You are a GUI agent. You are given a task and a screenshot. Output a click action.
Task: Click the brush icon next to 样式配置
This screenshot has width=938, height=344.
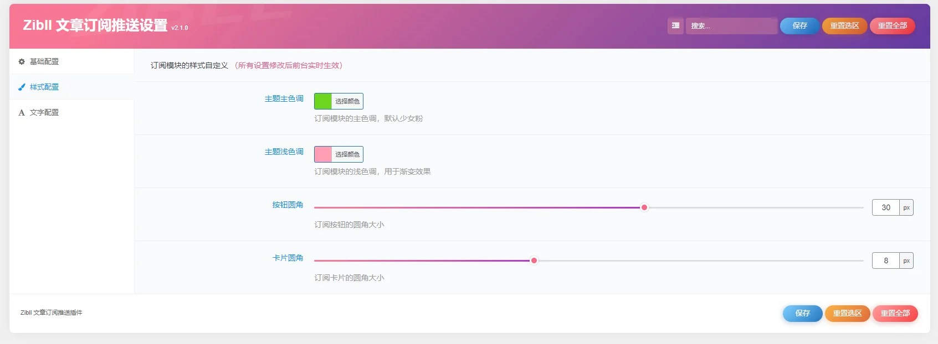tap(22, 87)
